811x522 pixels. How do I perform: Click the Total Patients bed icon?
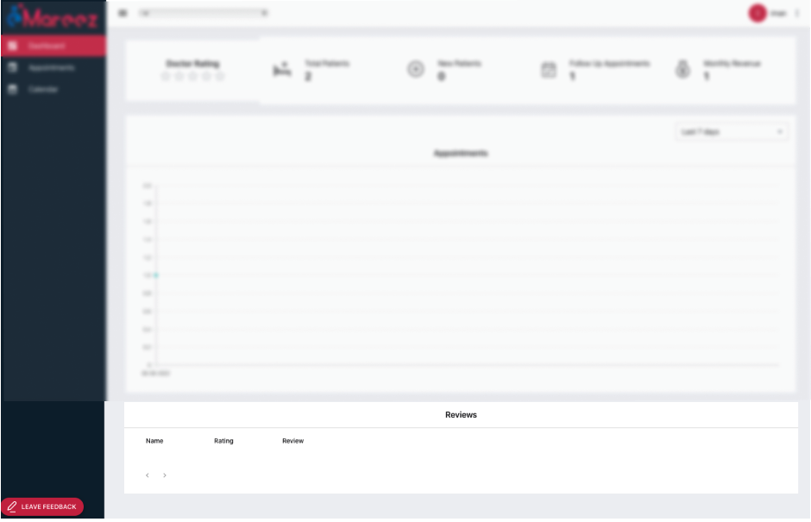click(282, 69)
